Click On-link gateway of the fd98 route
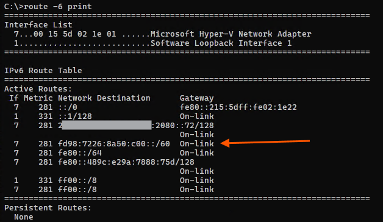The width and height of the screenshot is (383, 222). (x=196, y=144)
